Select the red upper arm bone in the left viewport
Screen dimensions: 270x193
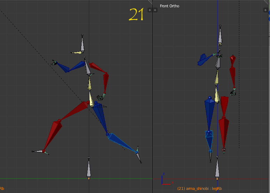pyautogui.click(x=98, y=68)
